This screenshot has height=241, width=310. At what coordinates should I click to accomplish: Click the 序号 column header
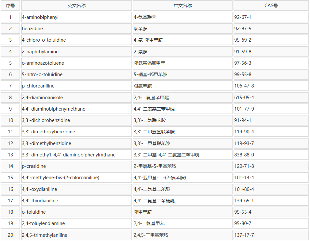tap(10, 6)
